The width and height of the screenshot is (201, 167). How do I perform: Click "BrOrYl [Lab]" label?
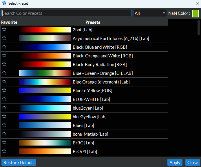(x=85, y=152)
